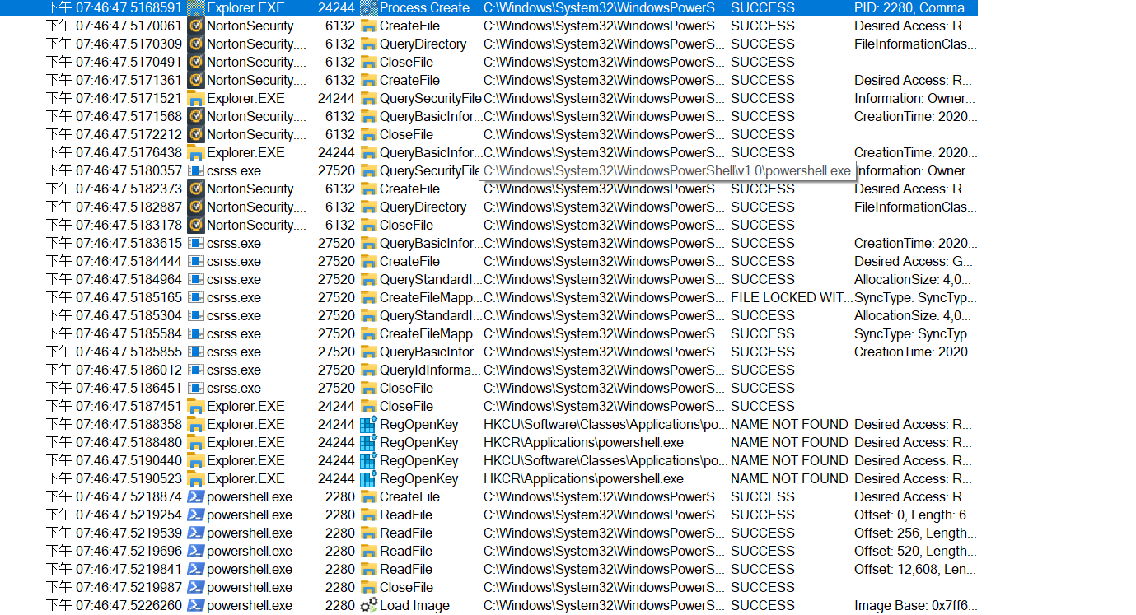The image size is (1136, 615).
Task: Click 'powershell.exe' name in the 07:46:47.5219841 row
Action: [250, 570]
